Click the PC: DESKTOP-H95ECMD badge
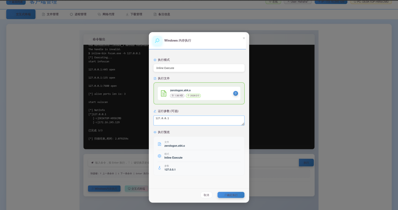398x210 pixels. point(371,2)
